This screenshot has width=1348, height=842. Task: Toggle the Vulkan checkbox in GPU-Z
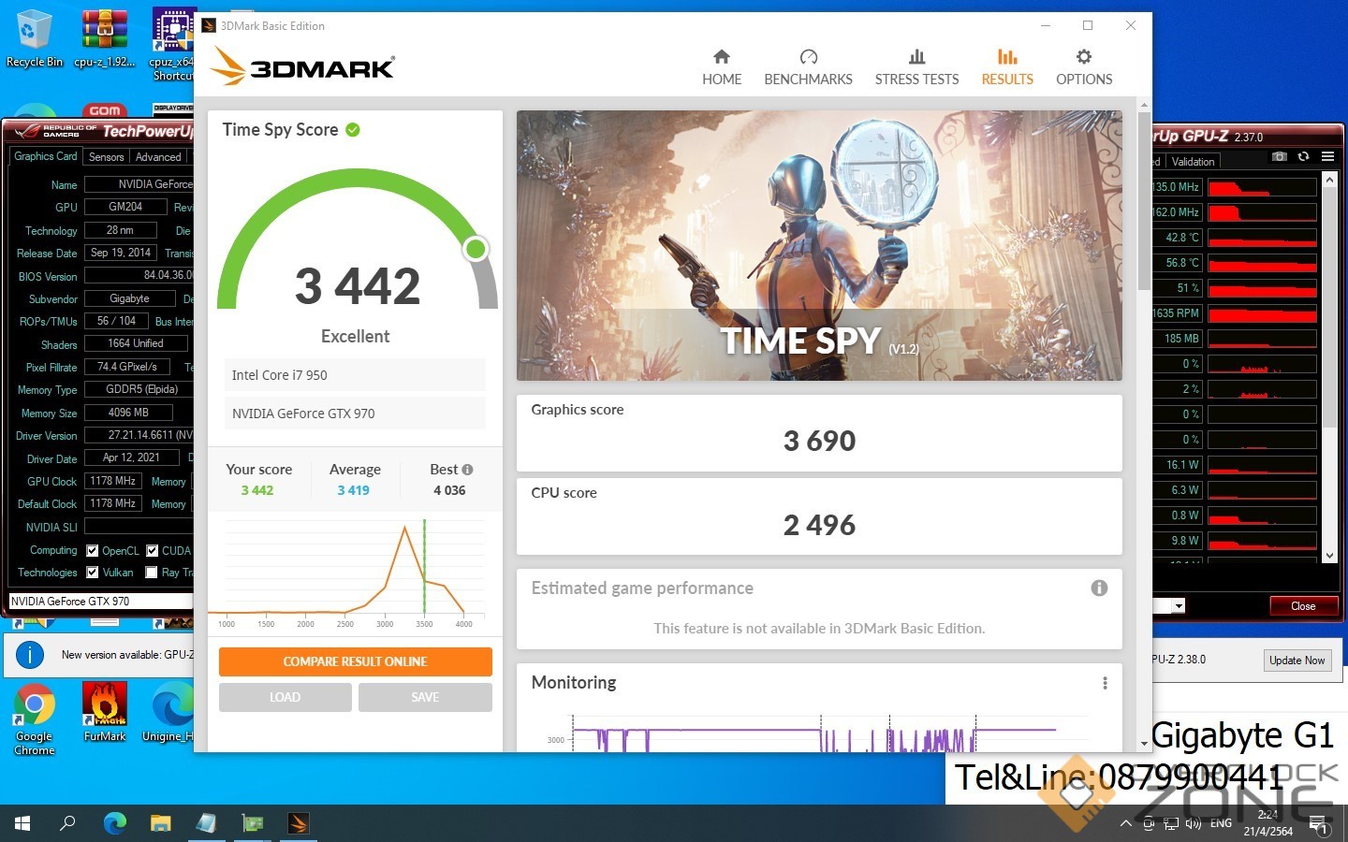coord(93,573)
